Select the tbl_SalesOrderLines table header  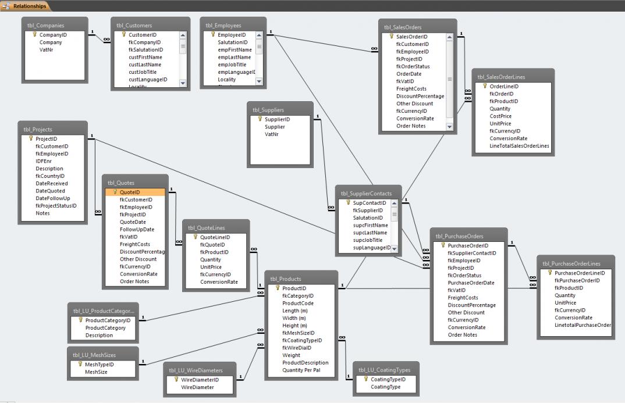[x=513, y=76]
